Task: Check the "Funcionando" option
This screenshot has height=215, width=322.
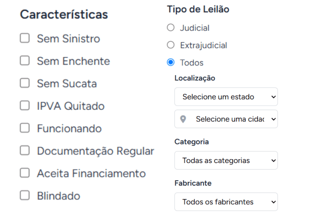Action: pos(24,128)
